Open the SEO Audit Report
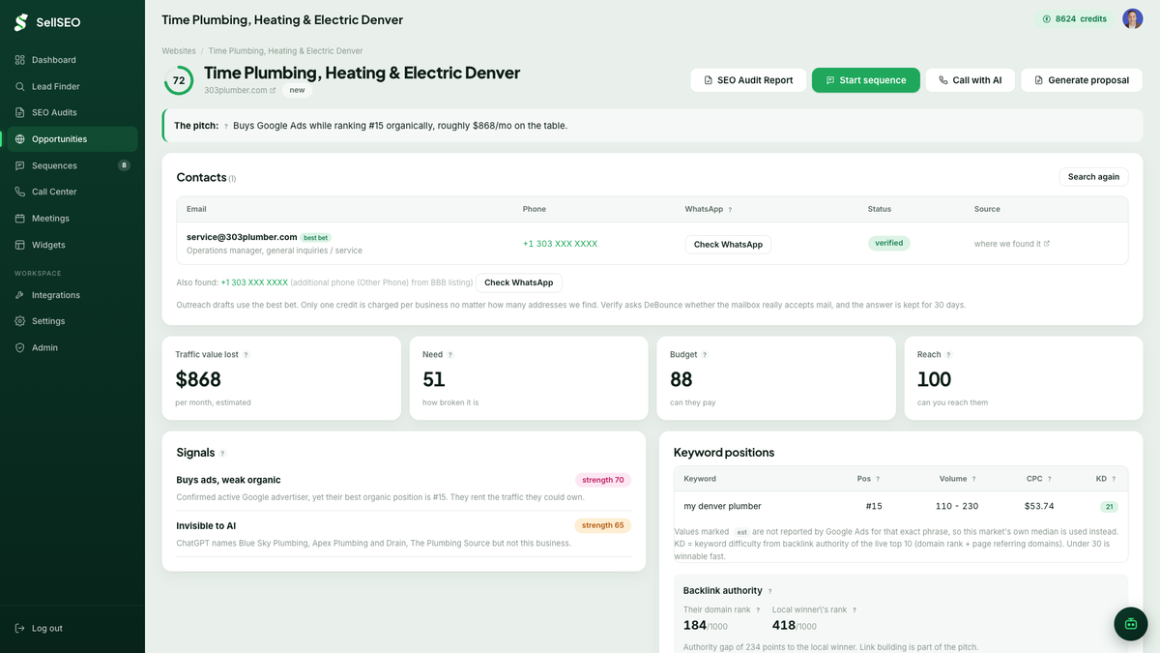The width and height of the screenshot is (1160, 653). 748,80
